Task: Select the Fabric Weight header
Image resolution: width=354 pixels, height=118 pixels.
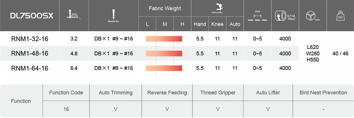Action: [165, 8]
